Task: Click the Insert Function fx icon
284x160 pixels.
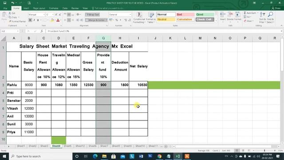Action: [42, 31]
